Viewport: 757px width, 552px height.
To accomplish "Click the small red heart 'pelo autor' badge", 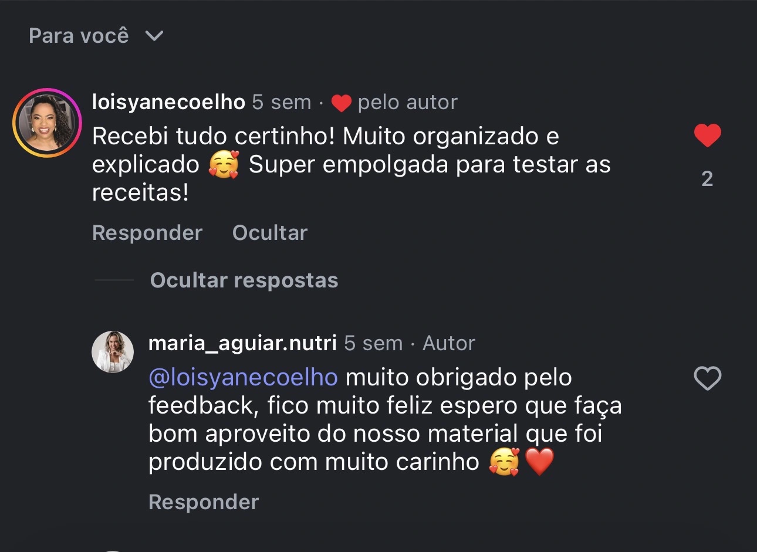I will [341, 103].
